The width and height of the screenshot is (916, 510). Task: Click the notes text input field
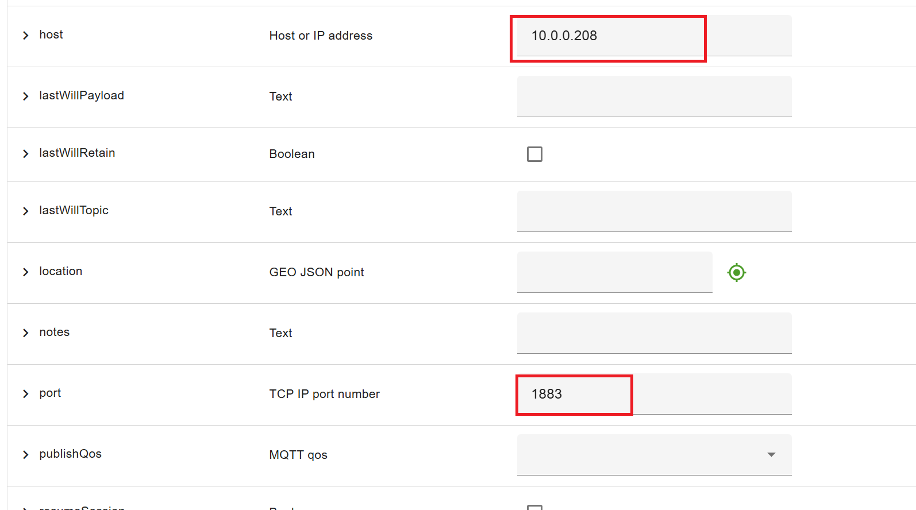[x=654, y=333]
